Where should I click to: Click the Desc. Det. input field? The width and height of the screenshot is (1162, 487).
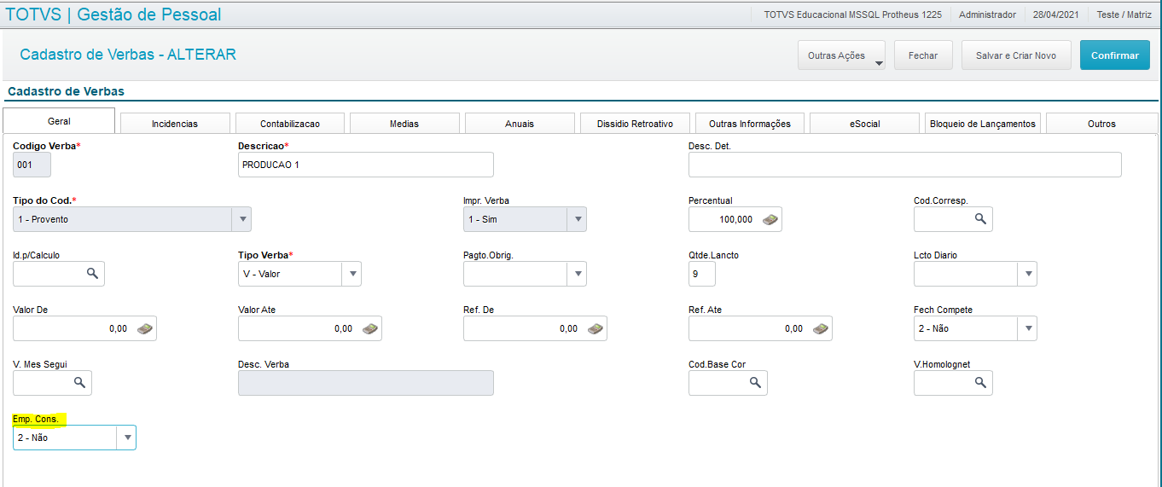905,165
